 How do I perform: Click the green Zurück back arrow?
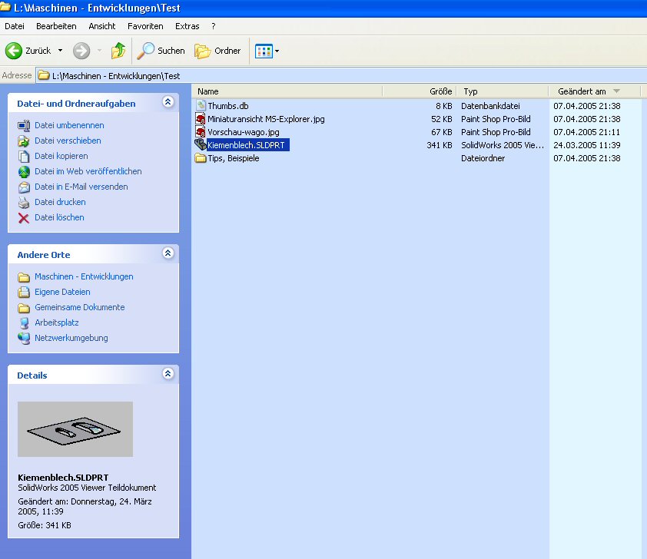14,51
